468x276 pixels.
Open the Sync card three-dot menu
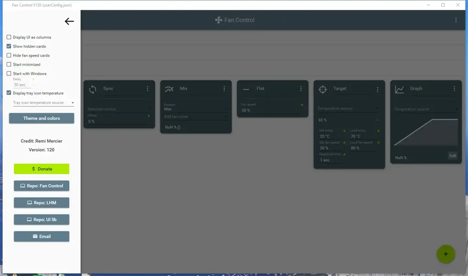(x=147, y=88)
